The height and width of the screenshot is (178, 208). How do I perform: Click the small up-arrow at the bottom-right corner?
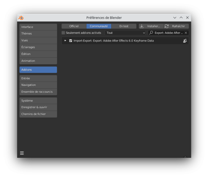pyautogui.click(x=185, y=157)
